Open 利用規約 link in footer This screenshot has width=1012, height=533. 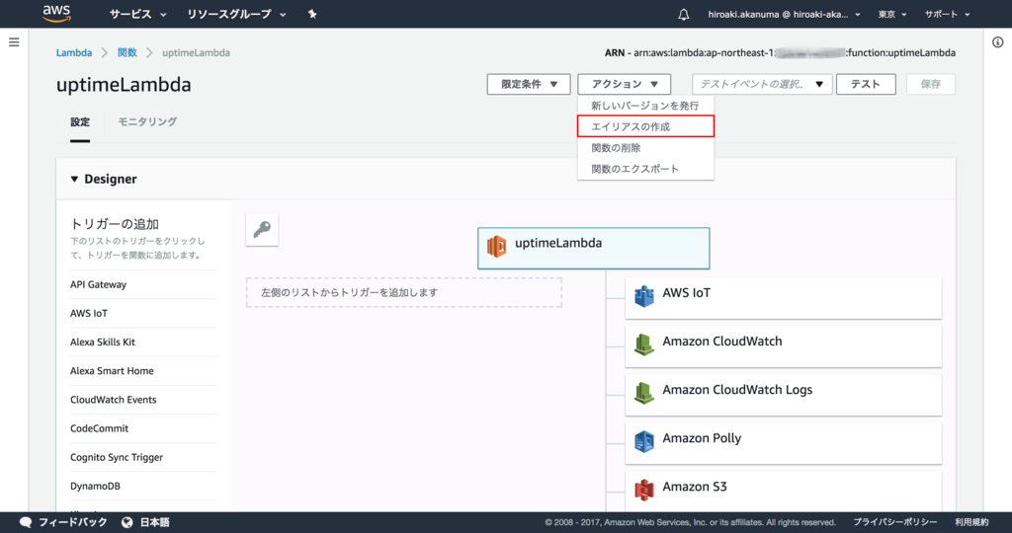coord(971,522)
